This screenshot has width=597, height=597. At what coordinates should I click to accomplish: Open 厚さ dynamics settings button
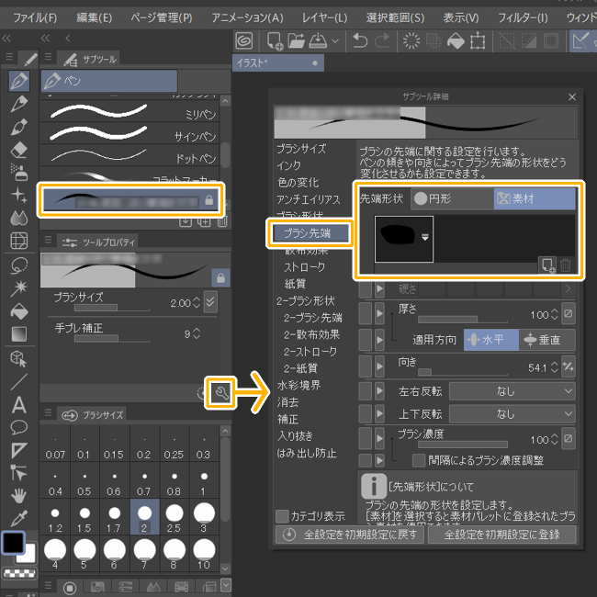click(x=568, y=314)
